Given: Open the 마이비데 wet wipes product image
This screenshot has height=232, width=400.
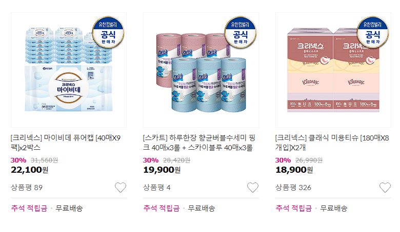Looking at the screenshot, I should click(x=69, y=70).
